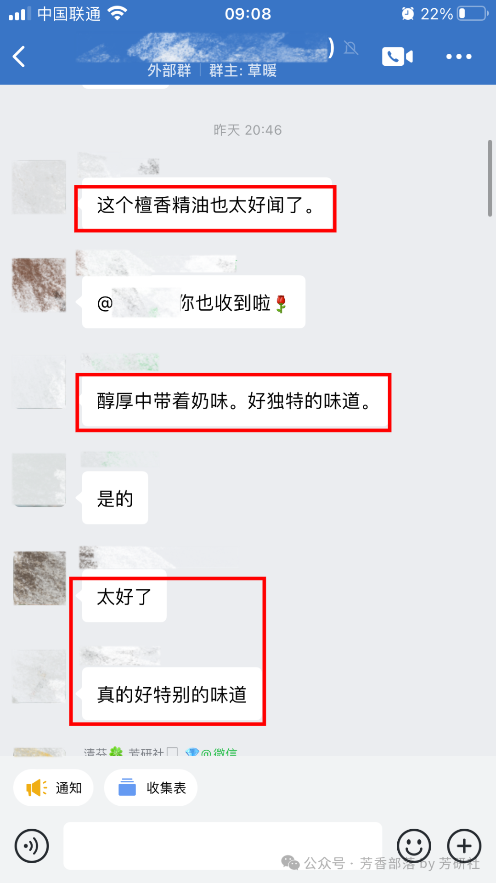Start a voice or video call
The height and width of the screenshot is (883, 496).
[x=397, y=57]
